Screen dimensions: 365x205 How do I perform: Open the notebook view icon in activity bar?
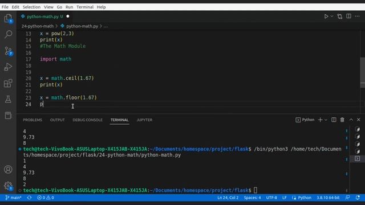click(8, 115)
